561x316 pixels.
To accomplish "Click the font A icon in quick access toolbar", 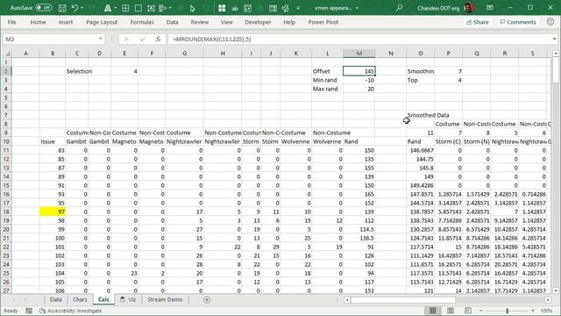I will tap(107, 8).
